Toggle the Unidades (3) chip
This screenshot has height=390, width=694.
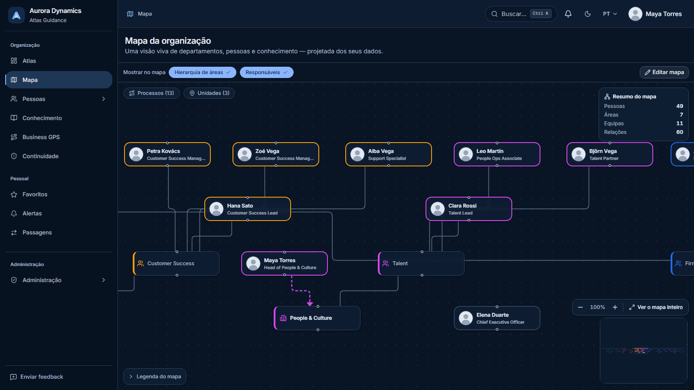click(209, 93)
